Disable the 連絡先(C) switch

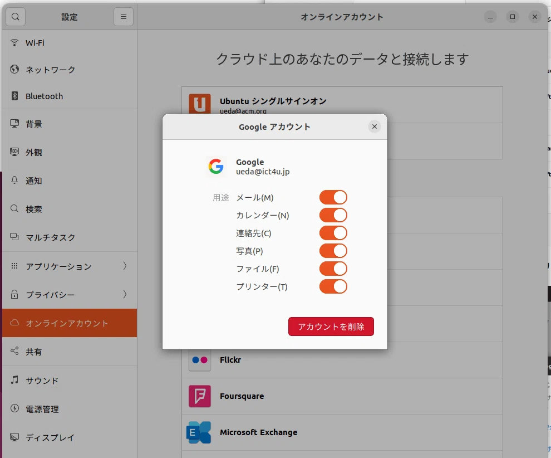(x=333, y=233)
